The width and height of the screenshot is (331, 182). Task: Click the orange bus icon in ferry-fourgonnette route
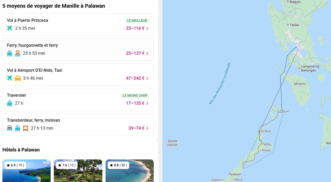pos(18,53)
